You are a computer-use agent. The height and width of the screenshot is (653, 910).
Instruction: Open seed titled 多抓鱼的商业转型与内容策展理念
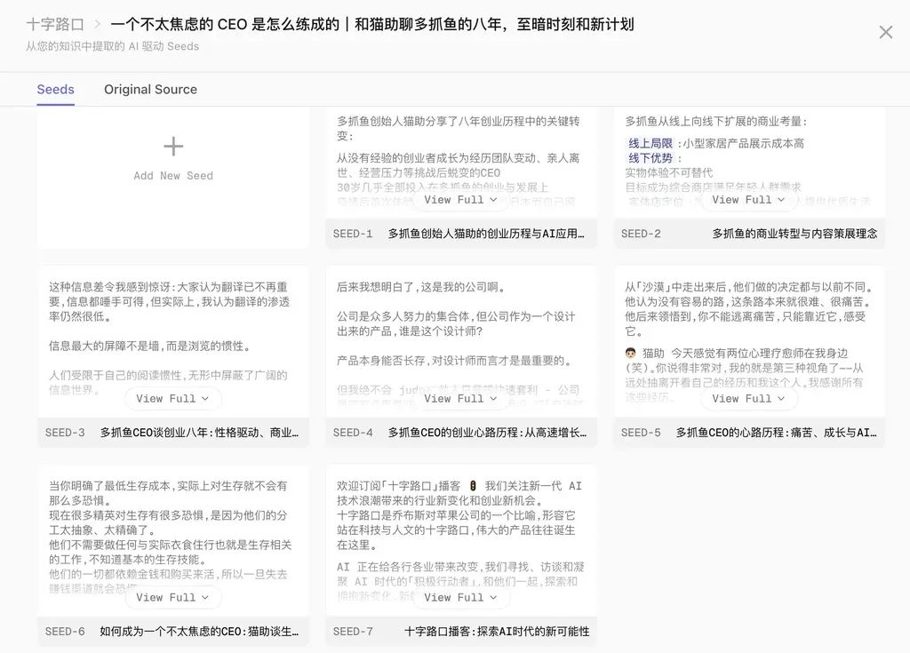tap(794, 234)
